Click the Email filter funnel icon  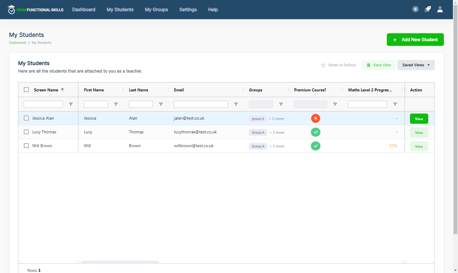pyautogui.click(x=236, y=104)
